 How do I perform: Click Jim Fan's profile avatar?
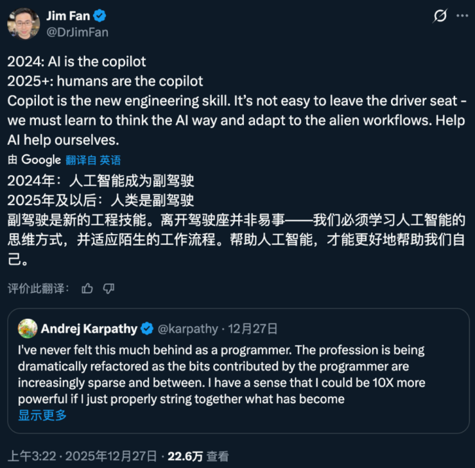24,23
